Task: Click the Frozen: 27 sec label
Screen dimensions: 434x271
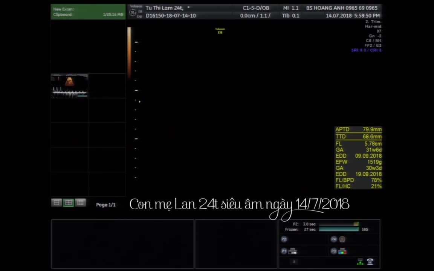Action: (x=300, y=229)
